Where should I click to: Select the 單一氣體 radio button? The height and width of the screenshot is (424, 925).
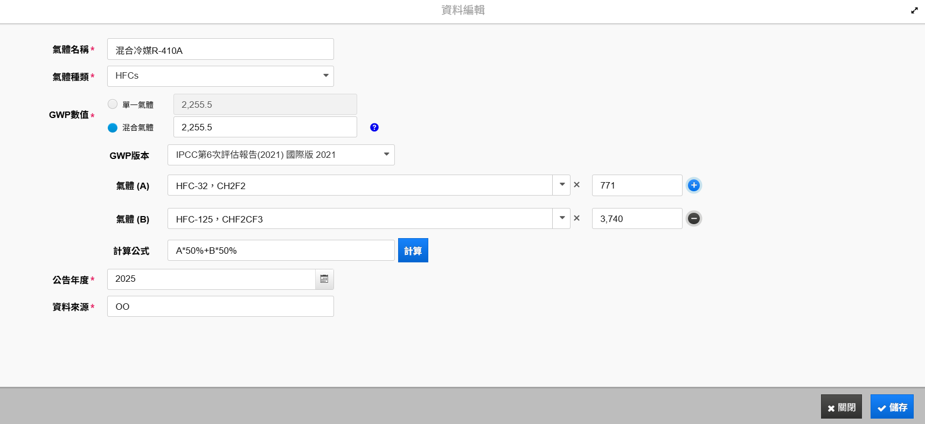click(x=113, y=104)
